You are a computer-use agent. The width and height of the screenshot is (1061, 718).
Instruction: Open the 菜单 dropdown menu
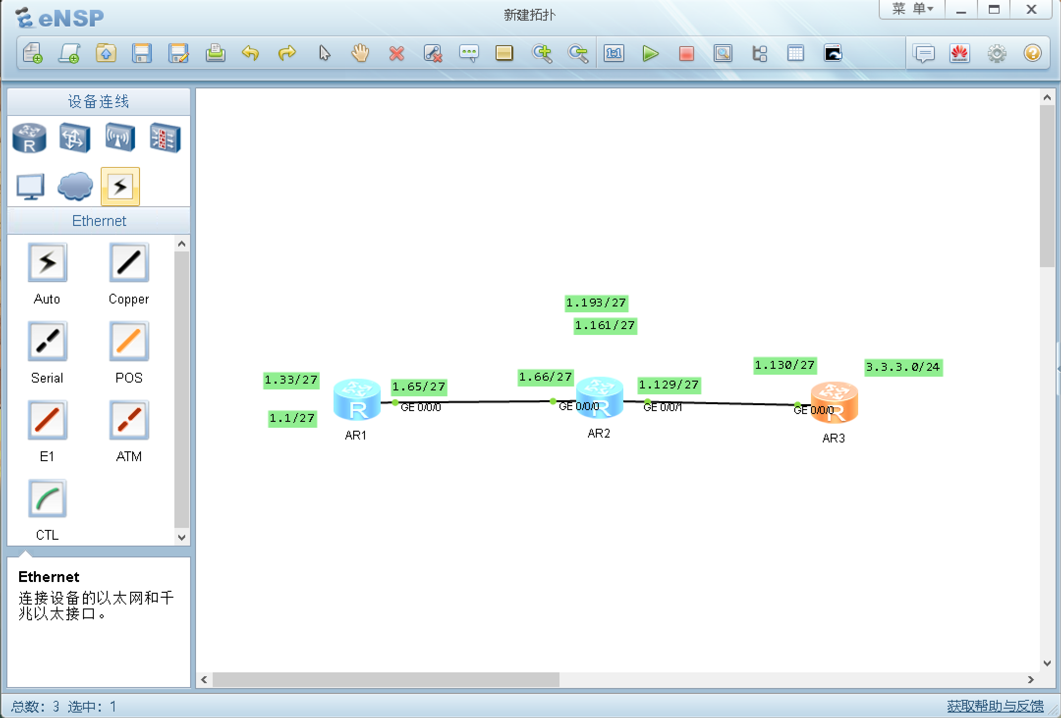coord(912,9)
